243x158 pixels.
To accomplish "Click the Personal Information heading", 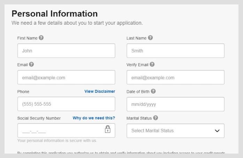I will (55, 14).
